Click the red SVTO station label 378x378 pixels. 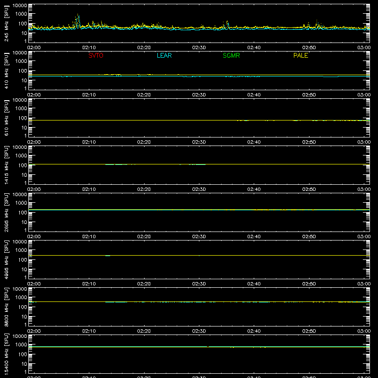[96, 55]
